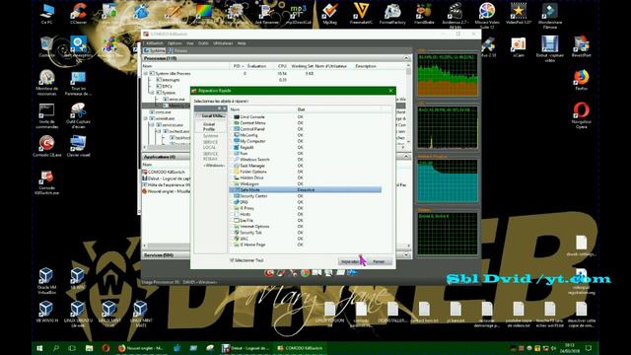631x355 pixels.
Task: Open the Vue menu
Action: point(190,43)
